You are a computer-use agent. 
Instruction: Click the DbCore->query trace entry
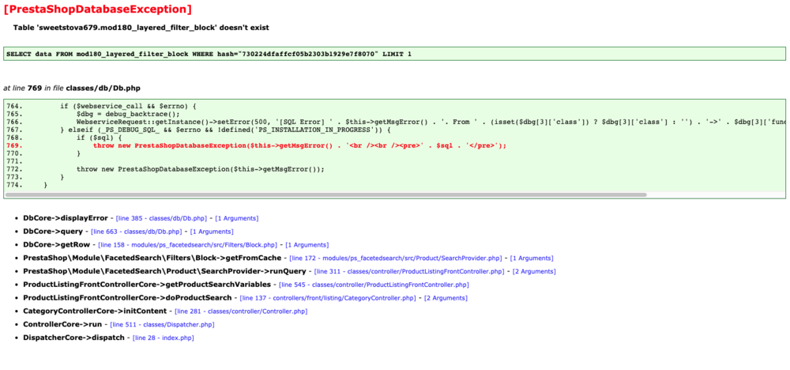[x=53, y=232]
